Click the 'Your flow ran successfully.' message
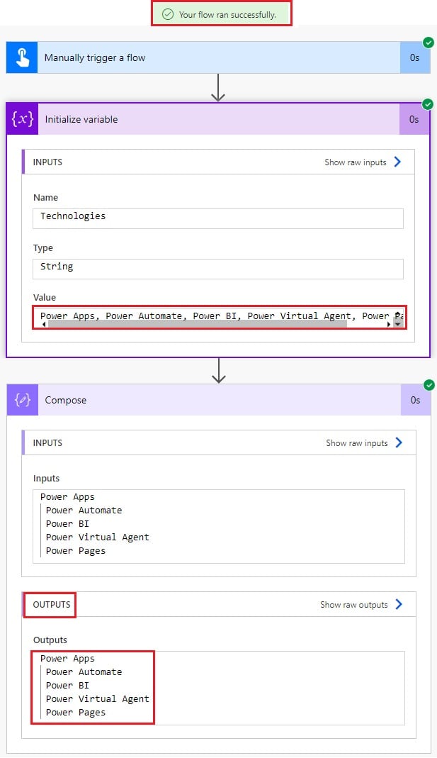This screenshot has height=758, width=437. pyautogui.click(x=227, y=15)
